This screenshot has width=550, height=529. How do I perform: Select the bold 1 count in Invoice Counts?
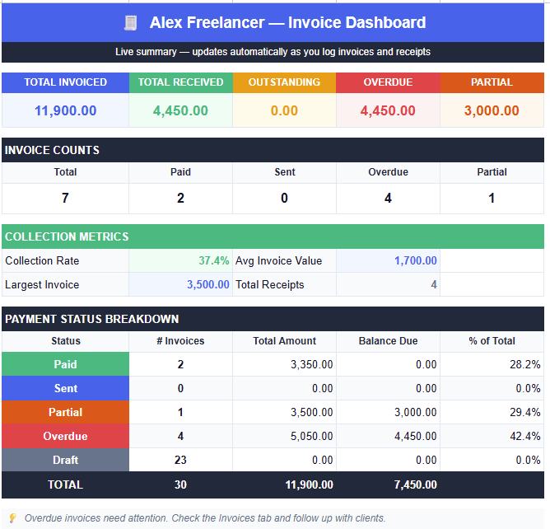point(492,199)
